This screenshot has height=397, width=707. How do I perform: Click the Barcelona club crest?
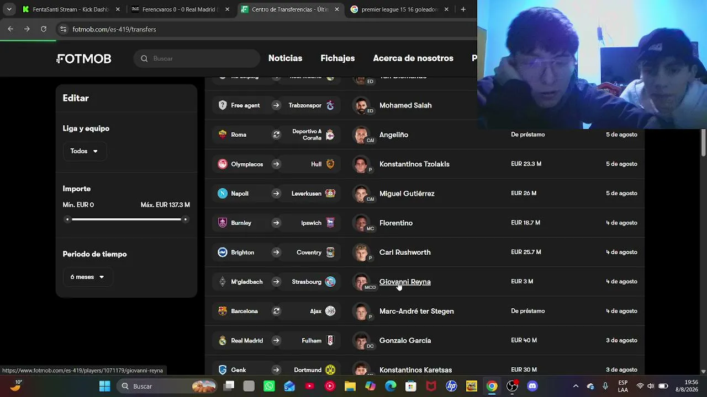pyautogui.click(x=223, y=311)
